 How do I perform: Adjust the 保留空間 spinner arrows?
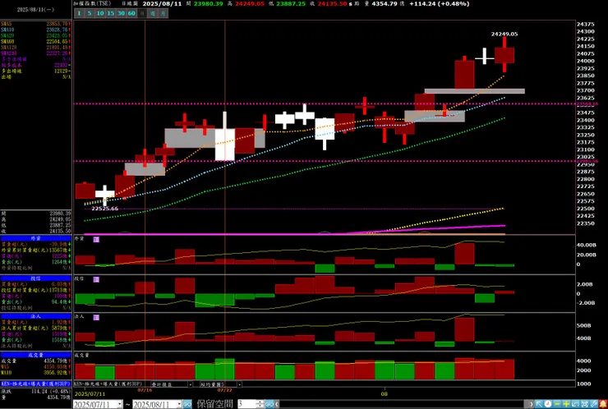coord(260,404)
